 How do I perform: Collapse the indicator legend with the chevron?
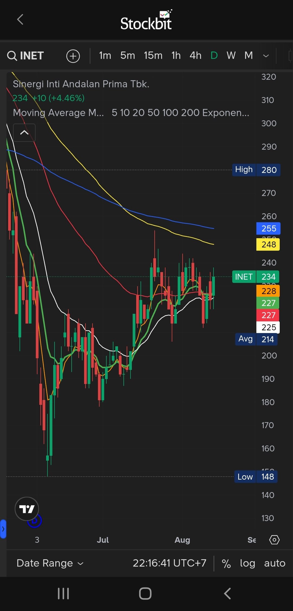(24, 132)
